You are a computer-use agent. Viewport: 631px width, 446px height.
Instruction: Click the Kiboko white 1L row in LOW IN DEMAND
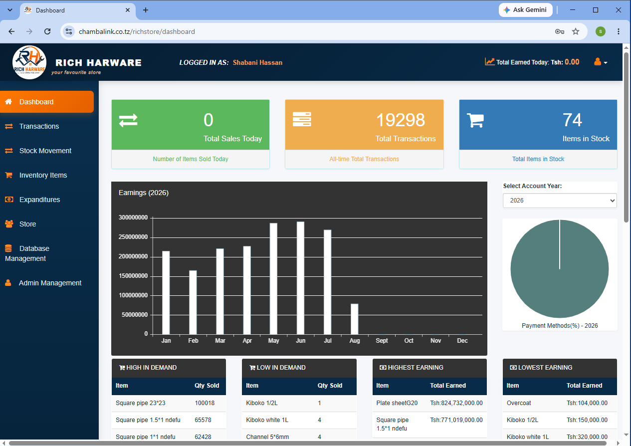[x=299, y=420]
